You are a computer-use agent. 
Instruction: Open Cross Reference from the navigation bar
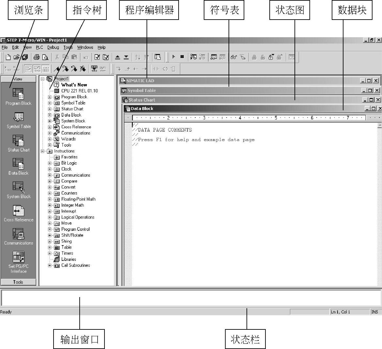19,214
